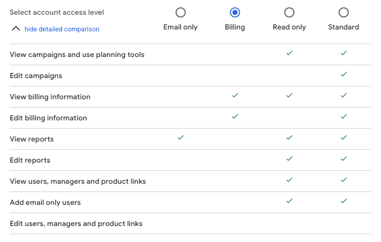
Task: Click Standard checkmark for Edit billing information
Action: point(344,117)
